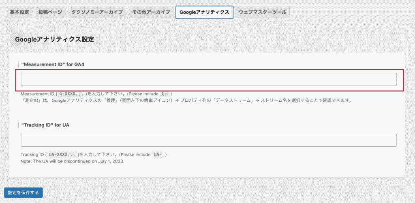The height and width of the screenshot is (203, 415).
Task: Switch to the 投稿ページ tab
Action: click(50, 12)
